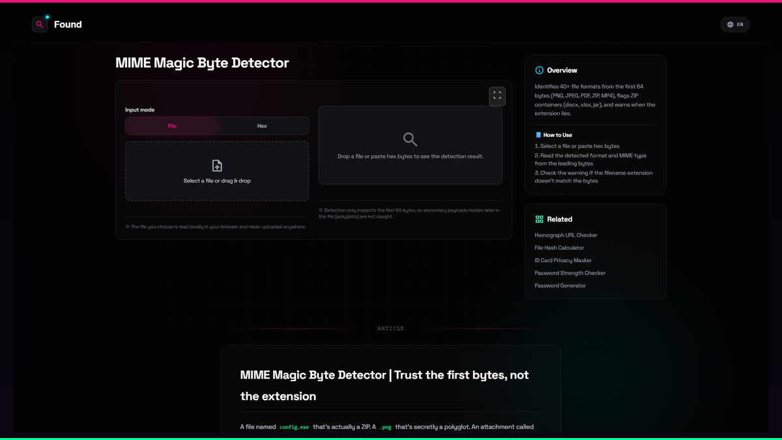Click the Input mode label
The width and height of the screenshot is (782, 440).
(140, 110)
